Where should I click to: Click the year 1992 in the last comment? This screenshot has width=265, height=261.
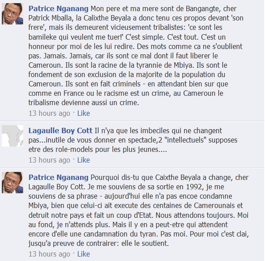tap(194, 187)
